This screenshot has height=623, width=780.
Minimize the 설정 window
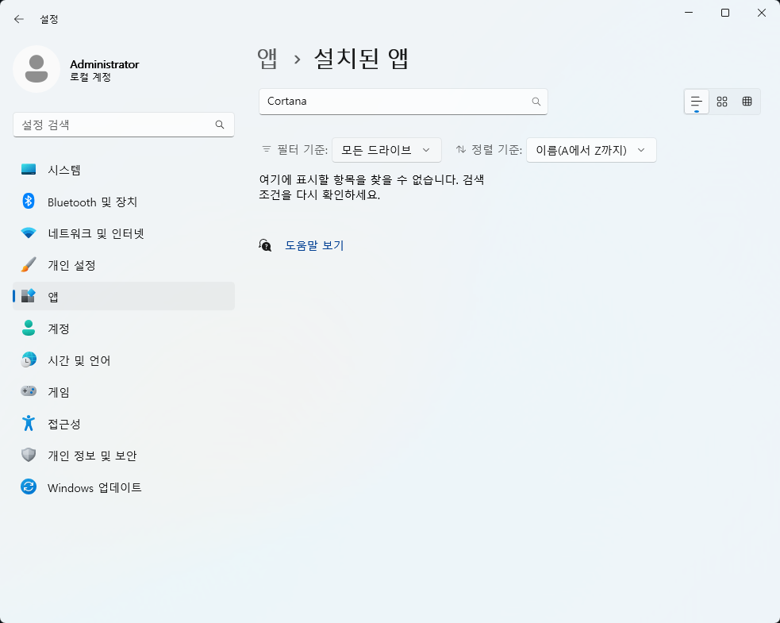point(689,13)
